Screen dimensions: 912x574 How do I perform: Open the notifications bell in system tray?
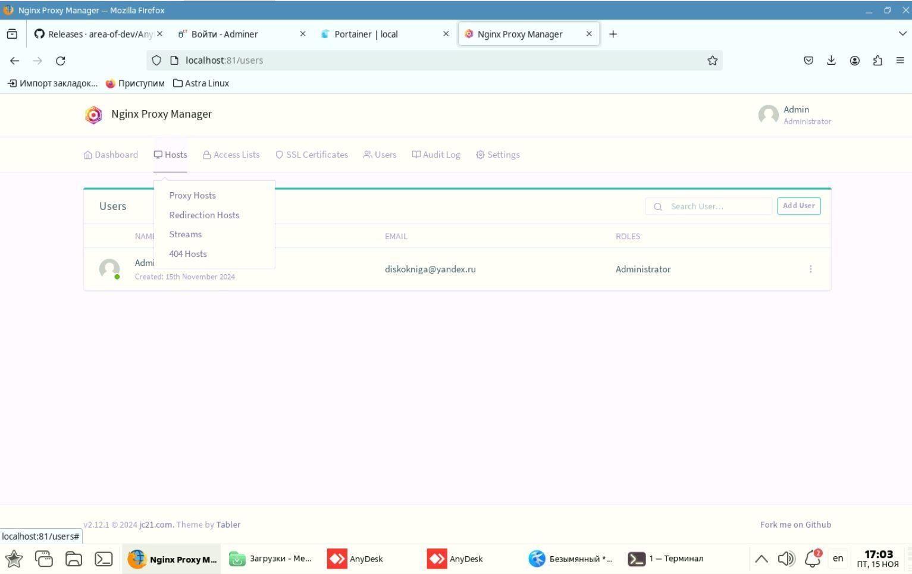pyautogui.click(x=813, y=559)
